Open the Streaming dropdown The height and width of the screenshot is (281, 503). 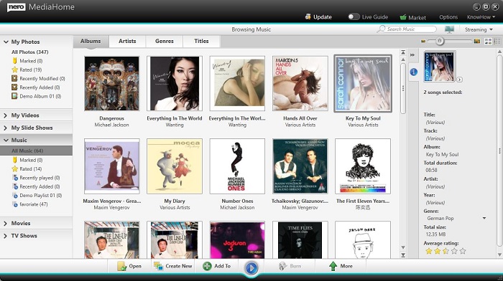tap(479, 29)
